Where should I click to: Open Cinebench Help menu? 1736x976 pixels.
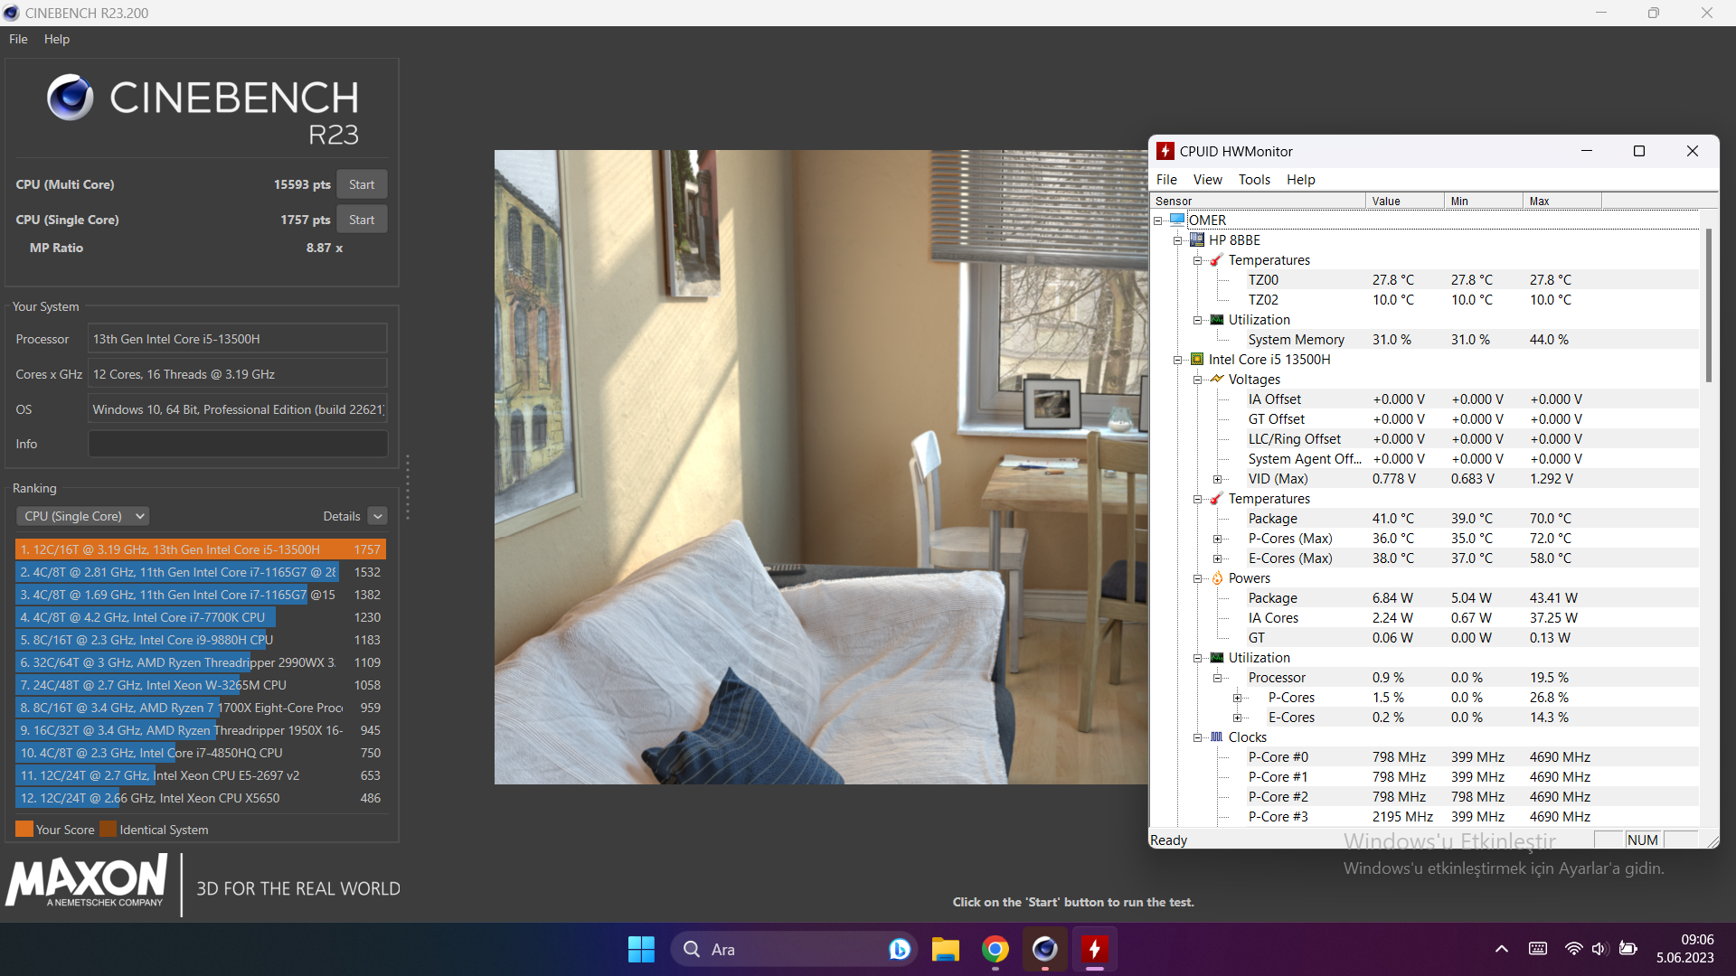(57, 39)
